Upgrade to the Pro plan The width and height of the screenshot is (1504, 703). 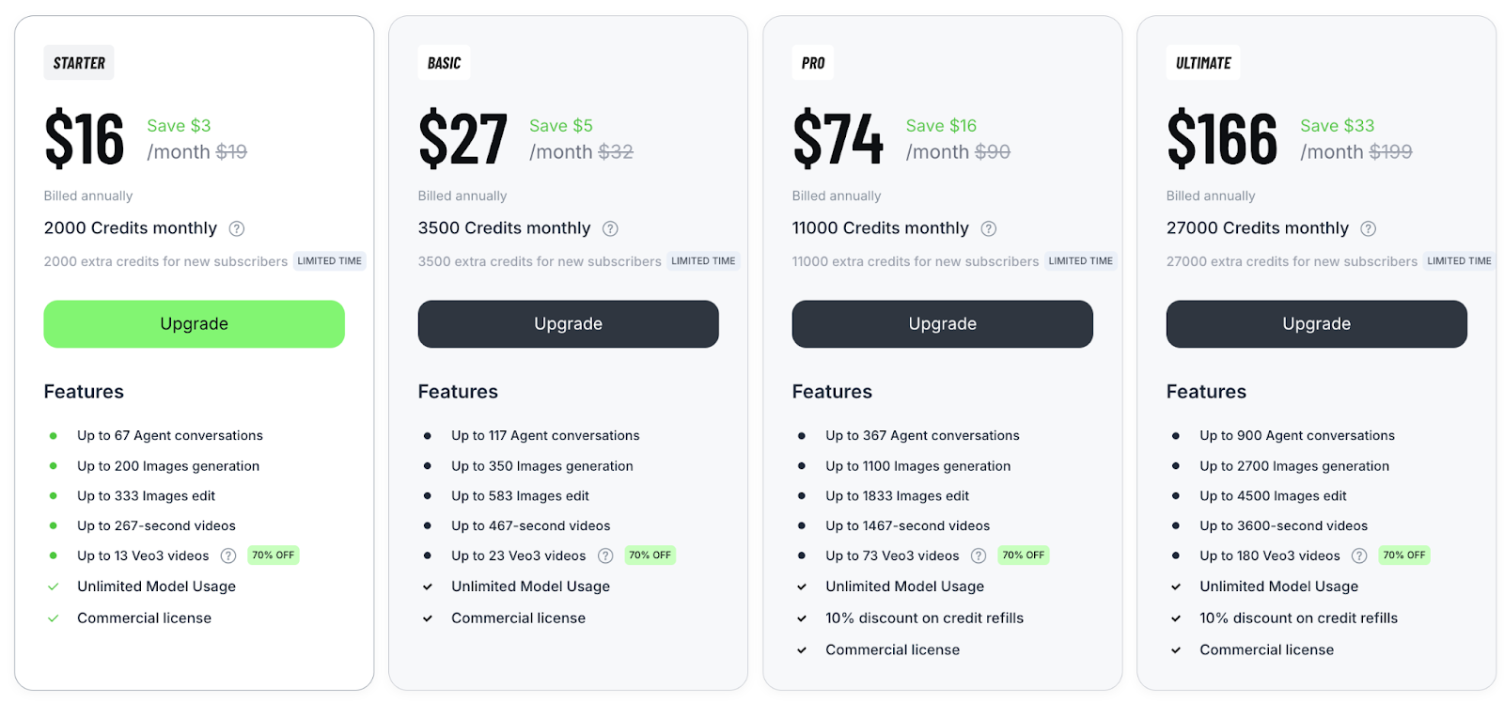[942, 324]
